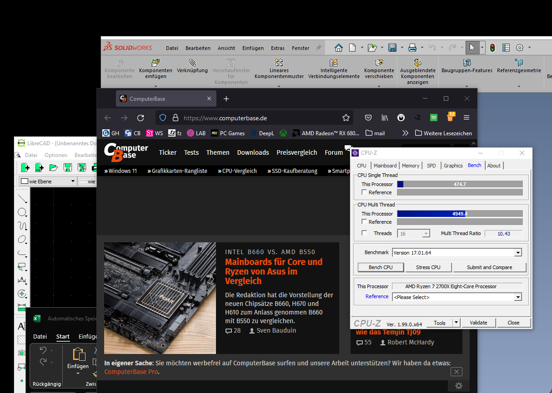Open SolidWorks options gear icon
The height and width of the screenshot is (393, 552).
(519, 48)
